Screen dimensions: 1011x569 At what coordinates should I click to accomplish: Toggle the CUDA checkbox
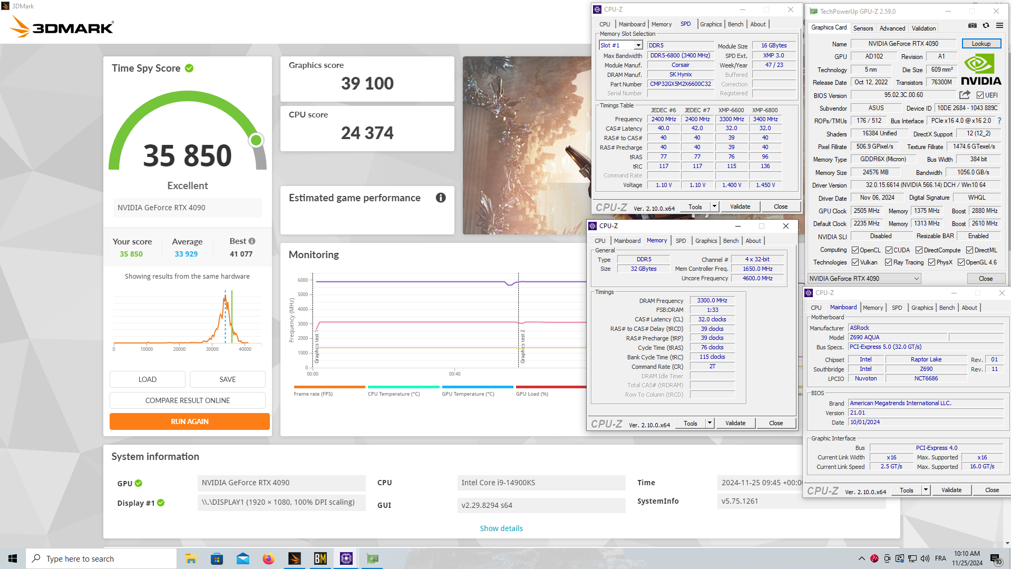(x=889, y=250)
